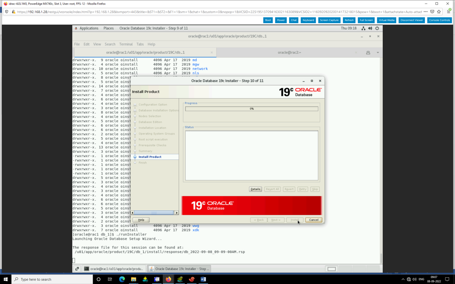Click the iDRAC Boot button
Screen dimensions: 455x284
[268, 20]
